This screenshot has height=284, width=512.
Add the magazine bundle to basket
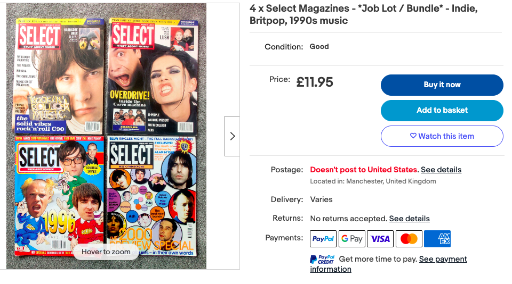[x=442, y=110]
